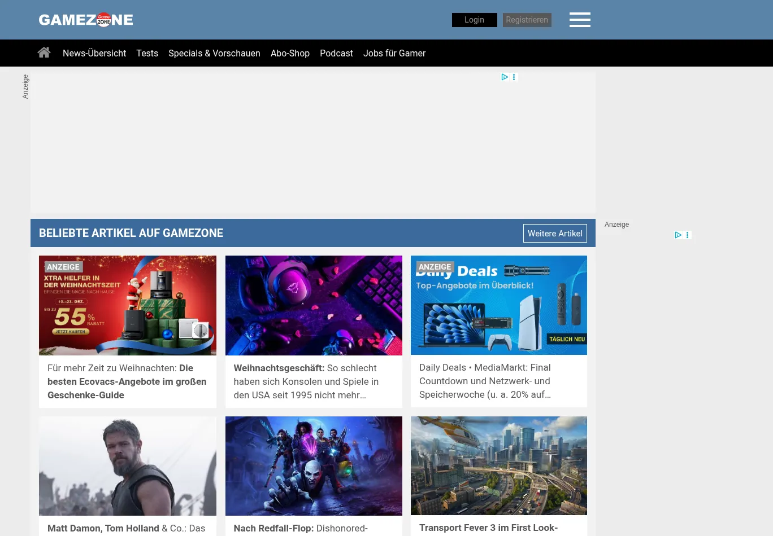Image resolution: width=773 pixels, height=536 pixels.
Task: Click the Login button
Action: (474, 20)
